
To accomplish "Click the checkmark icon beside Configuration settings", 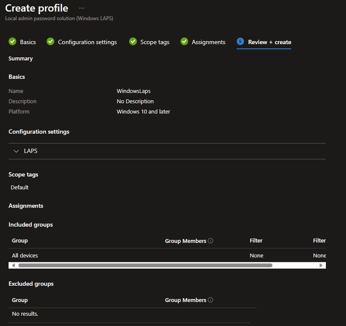I will click(50, 42).
